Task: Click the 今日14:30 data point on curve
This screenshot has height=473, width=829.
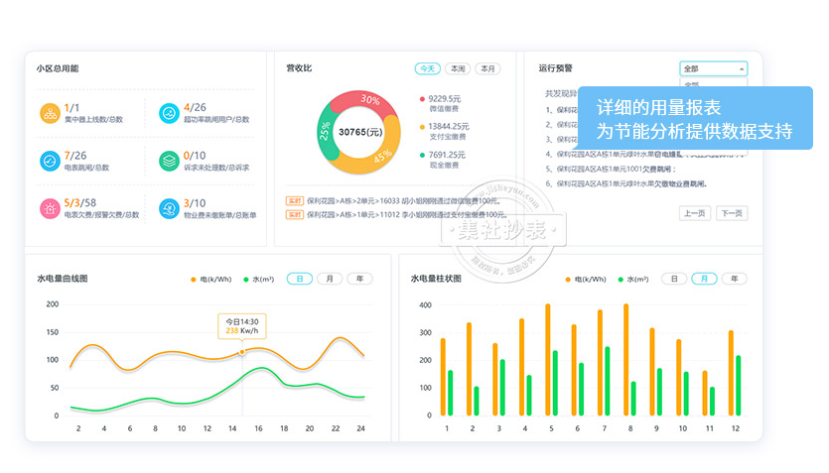Action: tap(242, 352)
